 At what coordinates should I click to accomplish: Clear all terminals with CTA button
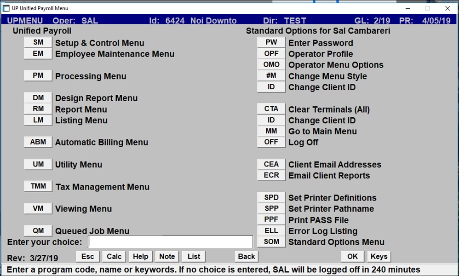click(x=271, y=109)
